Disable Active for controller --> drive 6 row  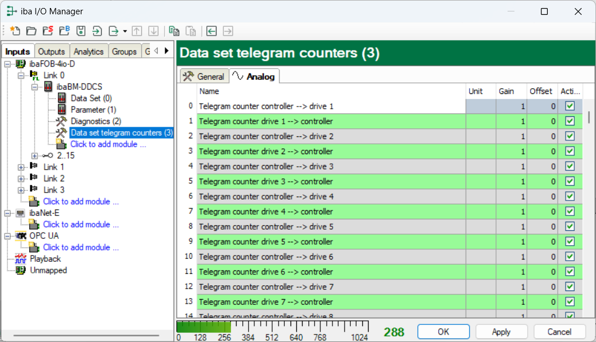[x=570, y=257]
